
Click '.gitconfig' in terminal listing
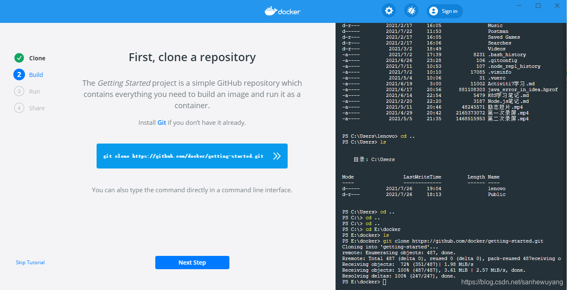tap(502, 60)
